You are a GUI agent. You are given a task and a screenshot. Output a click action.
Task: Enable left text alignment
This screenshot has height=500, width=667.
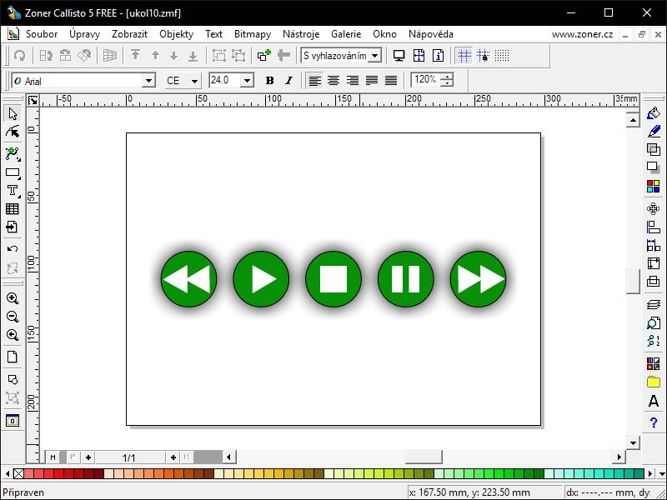click(315, 80)
